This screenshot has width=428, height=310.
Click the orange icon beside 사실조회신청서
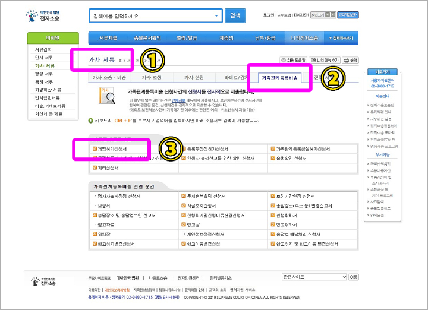[x=184, y=205]
